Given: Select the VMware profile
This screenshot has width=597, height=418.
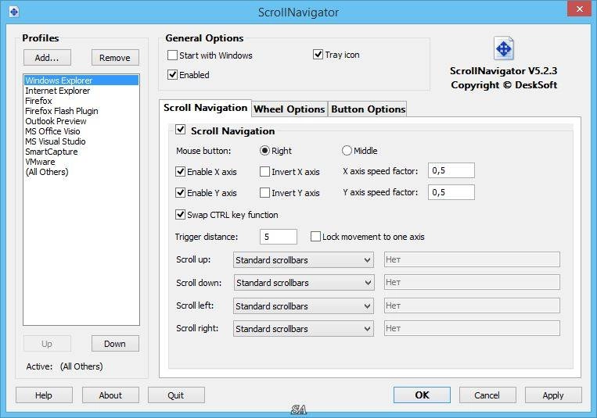Looking at the screenshot, I should tap(81, 162).
